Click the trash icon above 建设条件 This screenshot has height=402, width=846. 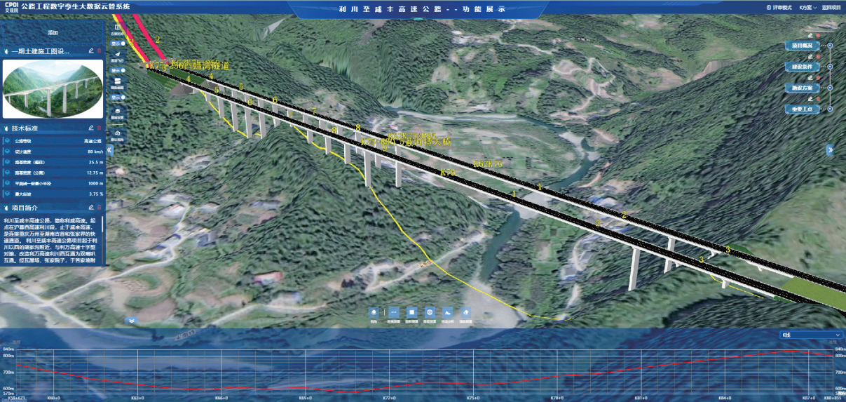tap(818, 57)
